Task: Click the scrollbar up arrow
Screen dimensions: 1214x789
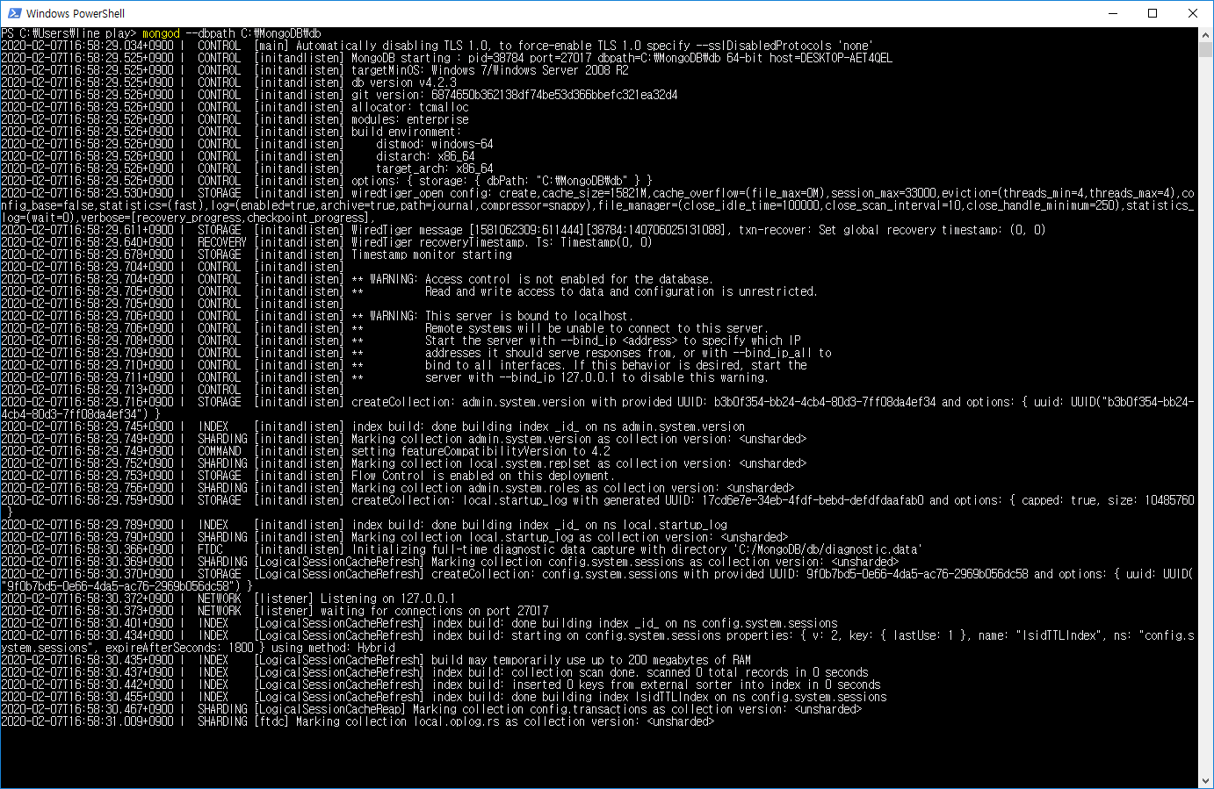Action: coord(1205,34)
